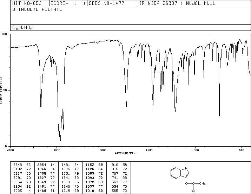Select the TRANSMITTANCE axis title
The height and width of the screenshot is (194, 251).
(1, 91)
